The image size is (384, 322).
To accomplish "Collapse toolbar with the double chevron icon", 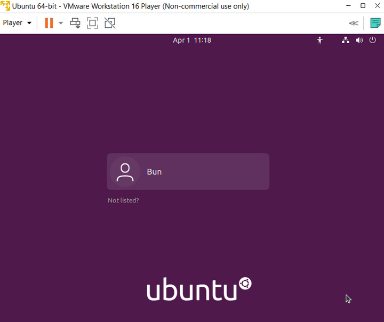I will point(354,23).
